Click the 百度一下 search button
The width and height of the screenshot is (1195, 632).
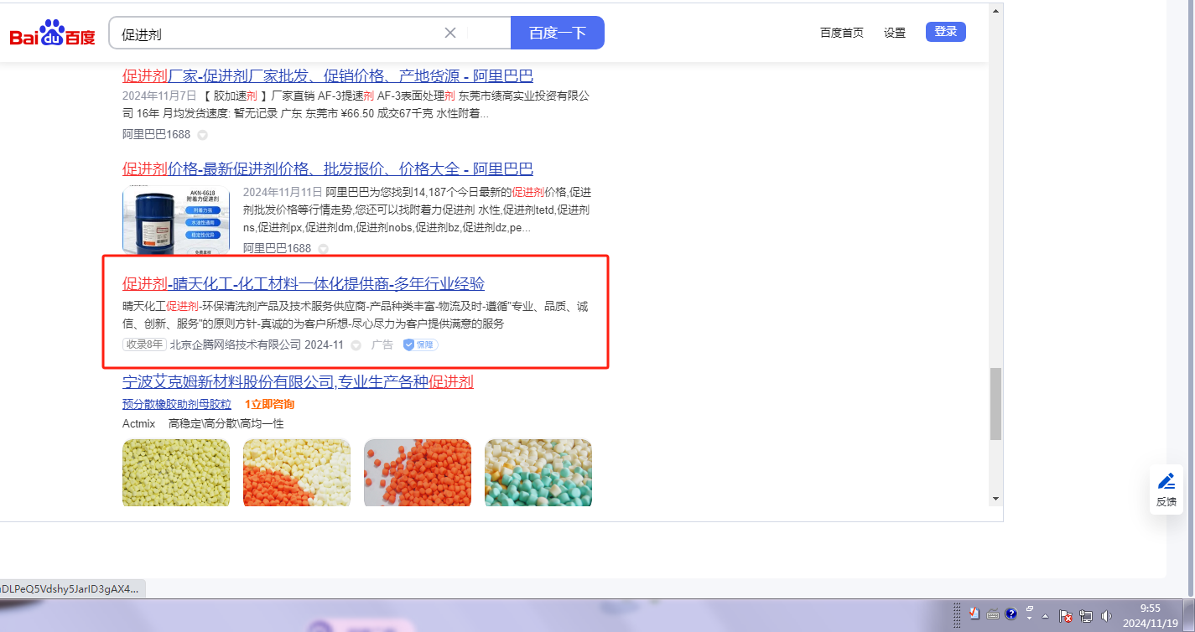558,33
